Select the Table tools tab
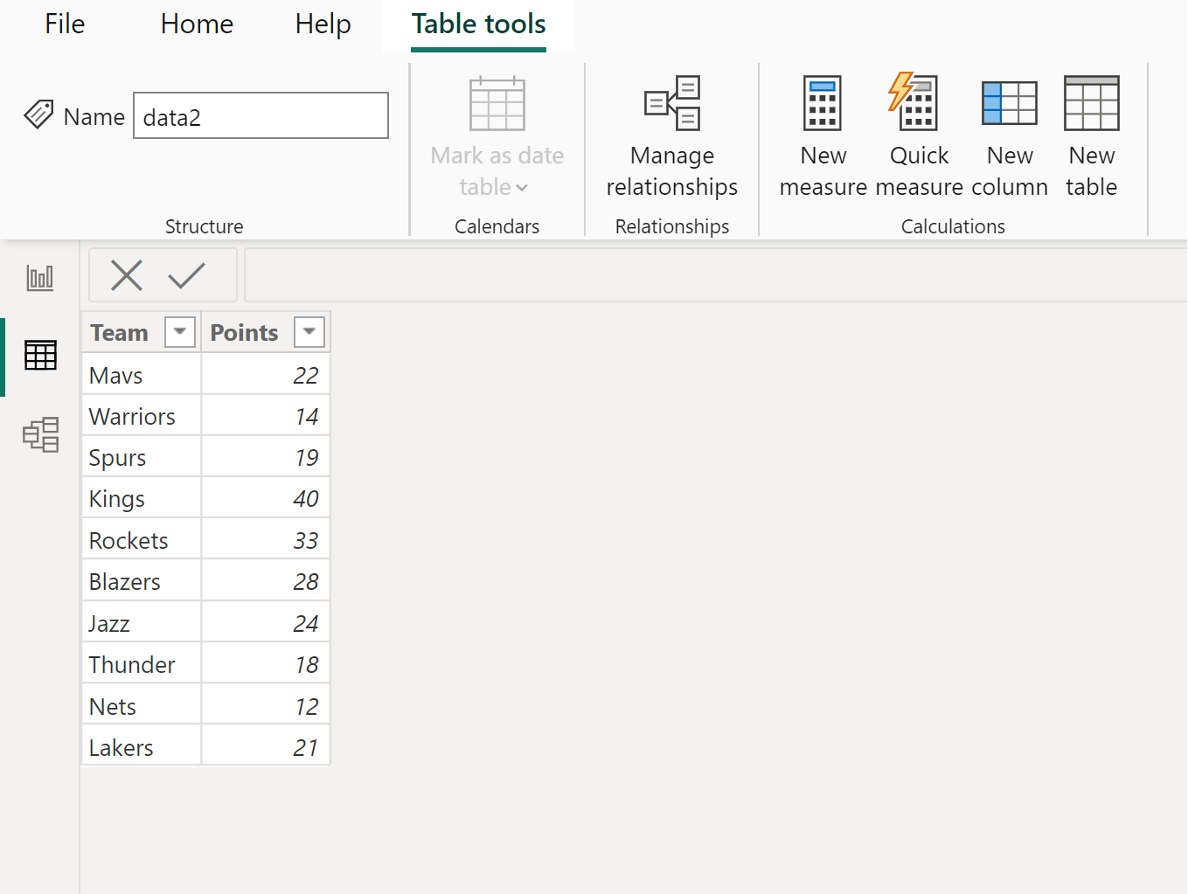 478,24
